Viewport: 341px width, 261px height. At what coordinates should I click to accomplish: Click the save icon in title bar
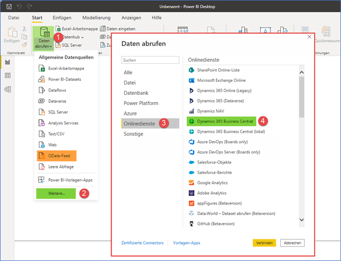(9, 7)
